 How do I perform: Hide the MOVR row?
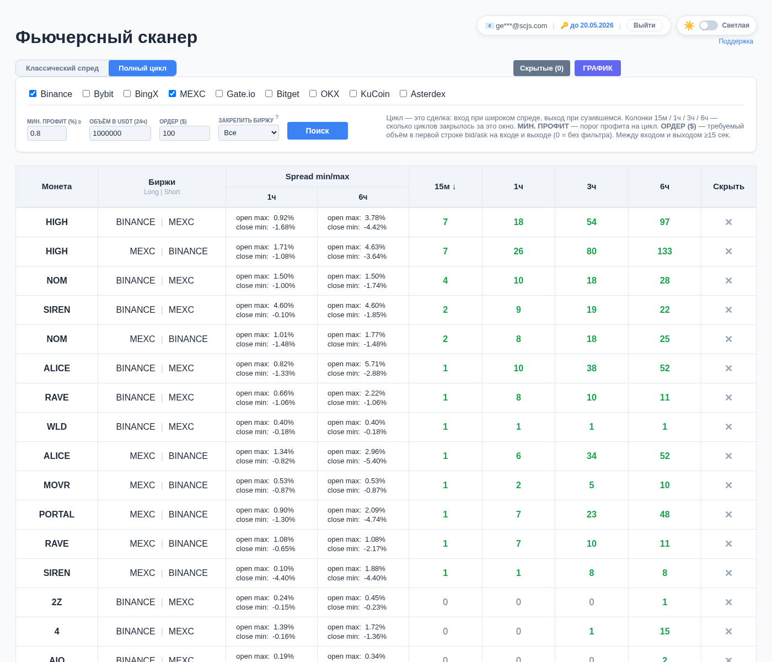[x=728, y=485]
